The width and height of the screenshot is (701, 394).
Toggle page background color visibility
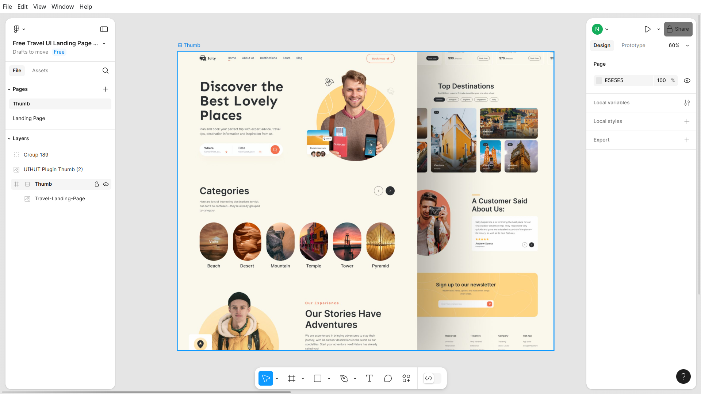click(687, 81)
